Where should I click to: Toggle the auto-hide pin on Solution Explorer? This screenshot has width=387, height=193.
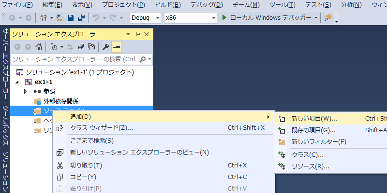137,34
